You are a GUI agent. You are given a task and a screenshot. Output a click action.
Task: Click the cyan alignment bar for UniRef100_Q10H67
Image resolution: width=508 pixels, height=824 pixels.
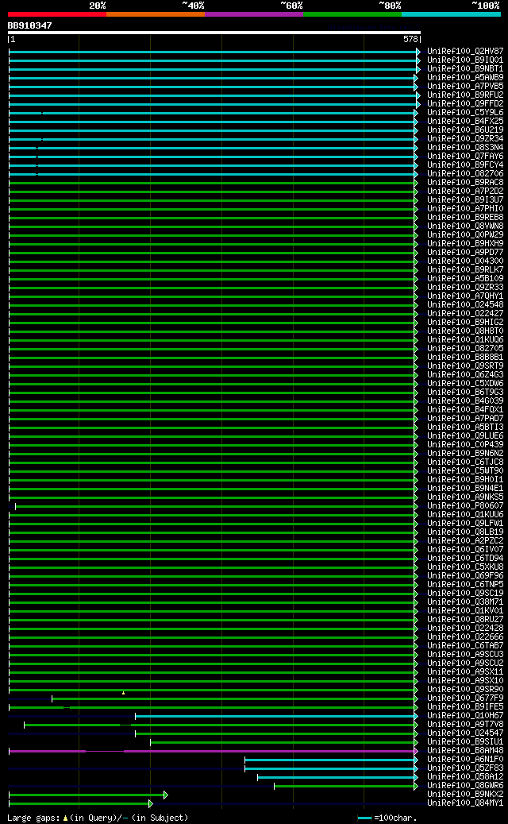point(276,716)
